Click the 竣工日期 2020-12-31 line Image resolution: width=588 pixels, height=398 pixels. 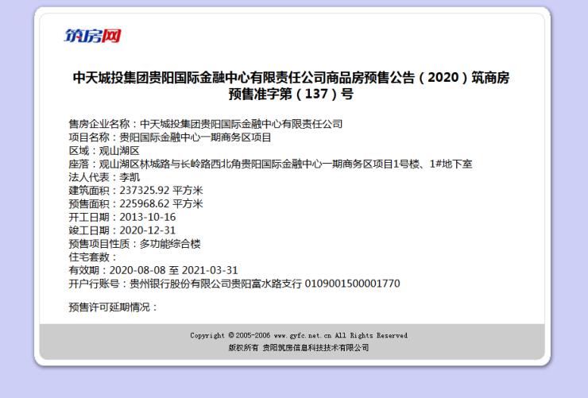(x=122, y=230)
